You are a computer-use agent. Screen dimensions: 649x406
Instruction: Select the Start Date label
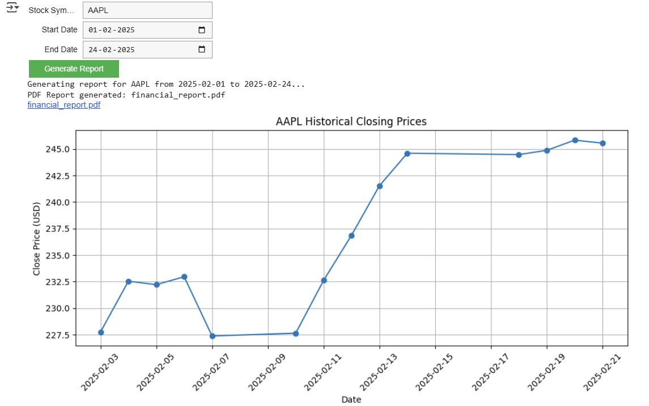[x=59, y=30]
